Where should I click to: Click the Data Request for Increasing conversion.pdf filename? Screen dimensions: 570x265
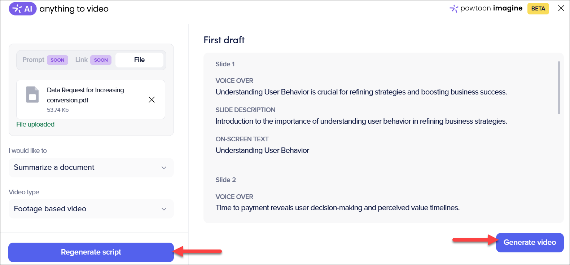pyautogui.click(x=85, y=95)
